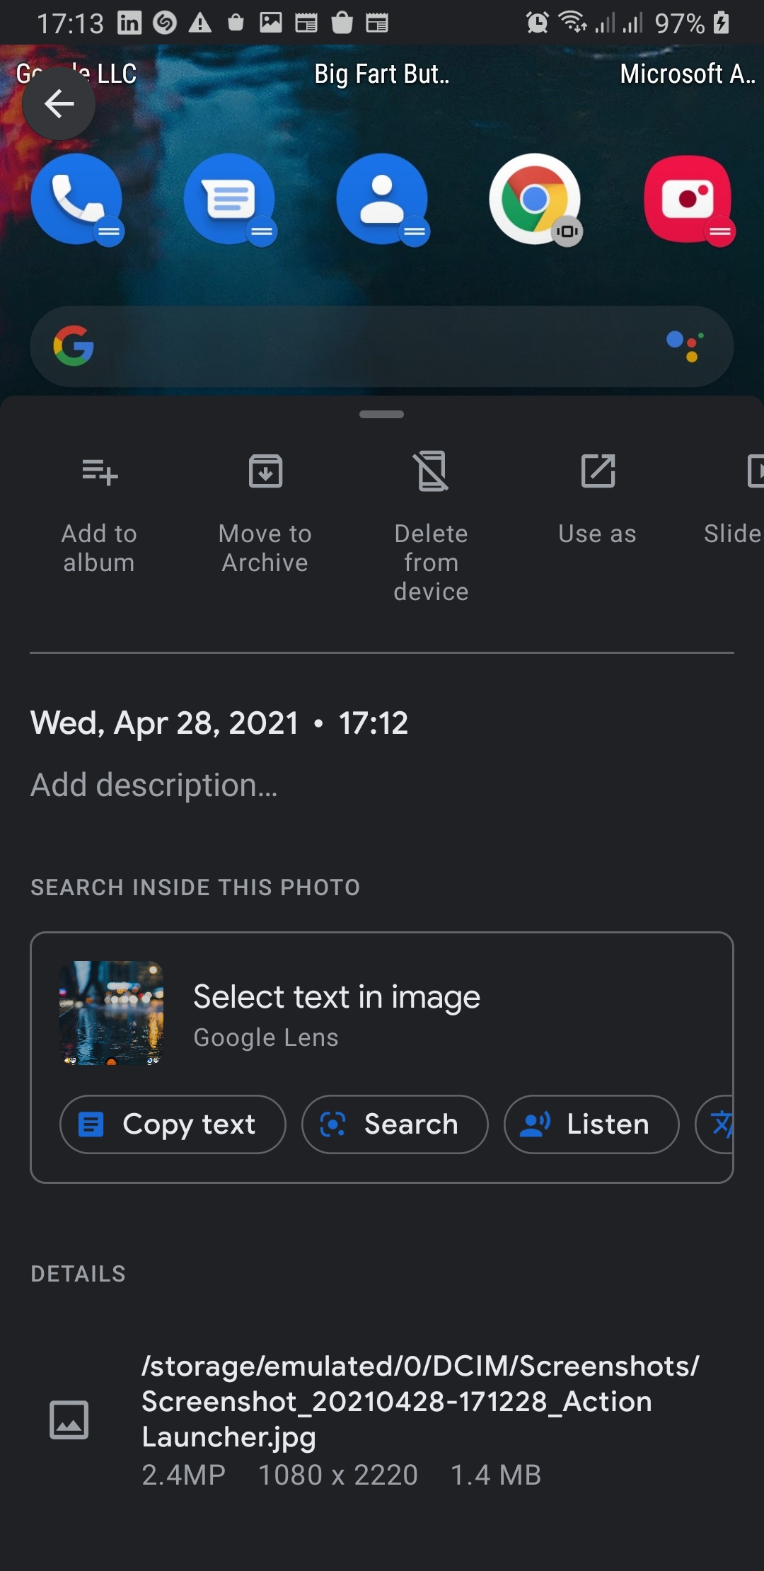Open the Phone app icon

click(76, 199)
